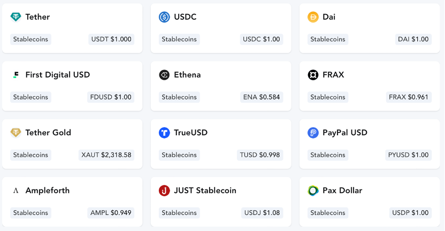Click the Stablecoins tag on FRAX card
This screenshot has height=231, width=445.
click(x=328, y=97)
